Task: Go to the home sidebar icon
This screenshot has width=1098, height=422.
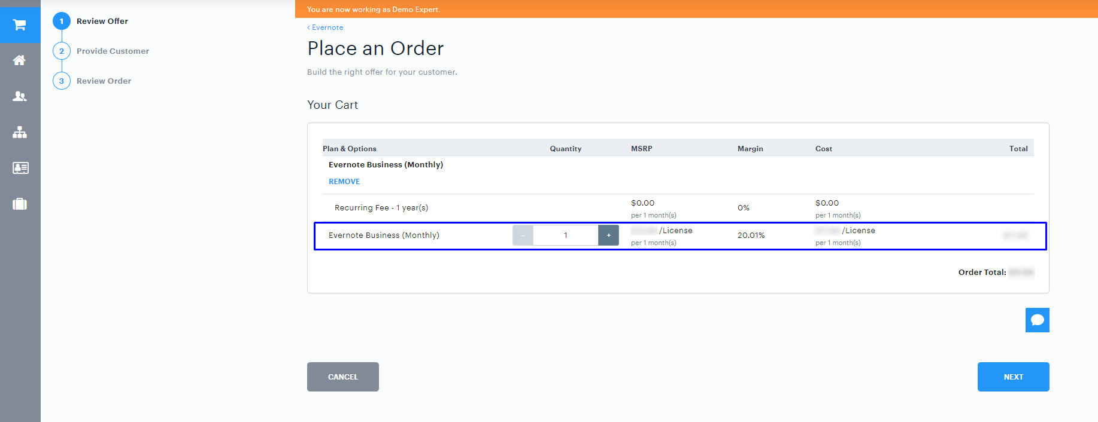Action: click(20, 60)
